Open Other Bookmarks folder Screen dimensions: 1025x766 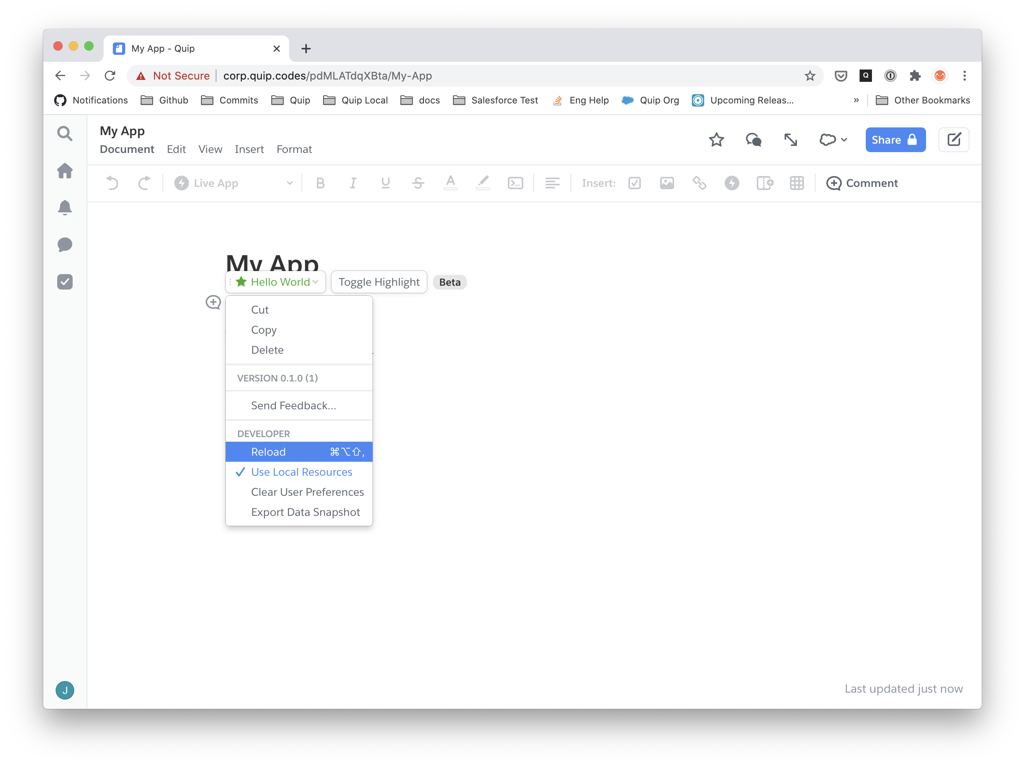pyautogui.click(x=923, y=100)
